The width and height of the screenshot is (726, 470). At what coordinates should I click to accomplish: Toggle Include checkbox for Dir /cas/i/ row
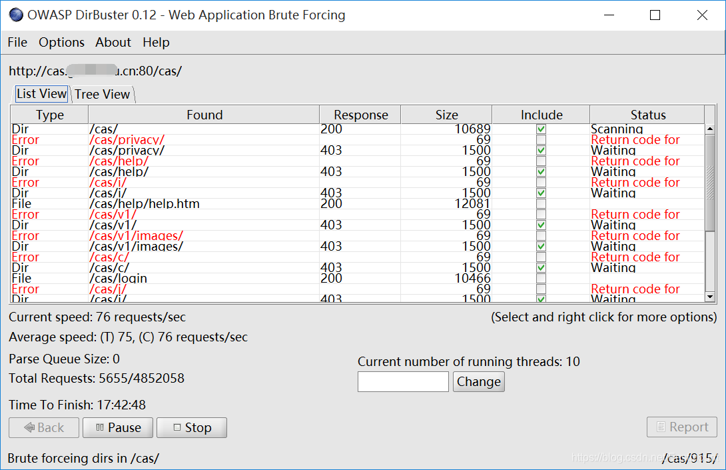click(541, 193)
